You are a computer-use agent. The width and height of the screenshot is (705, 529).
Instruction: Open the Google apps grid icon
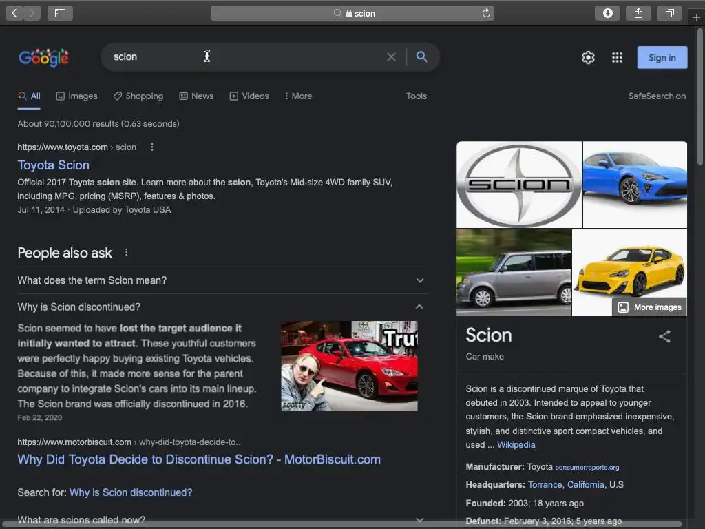point(617,58)
